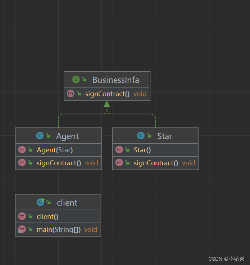Viewport: 250px width, 265px height.
Task: Click the interface icon beside BusinessInfa
Action: (x=76, y=79)
